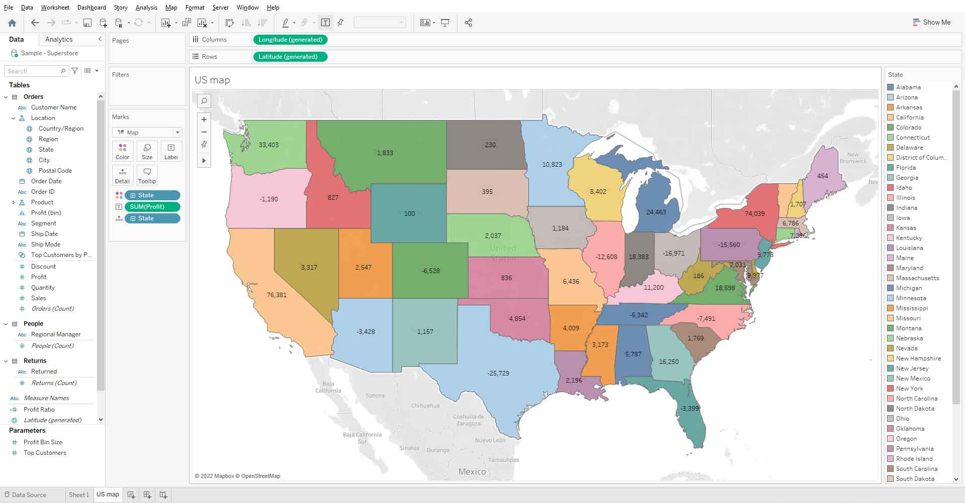Image resolution: width=965 pixels, height=503 pixels.
Task: Click the Size shelf in the Marks card
Action: click(x=147, y=151)
